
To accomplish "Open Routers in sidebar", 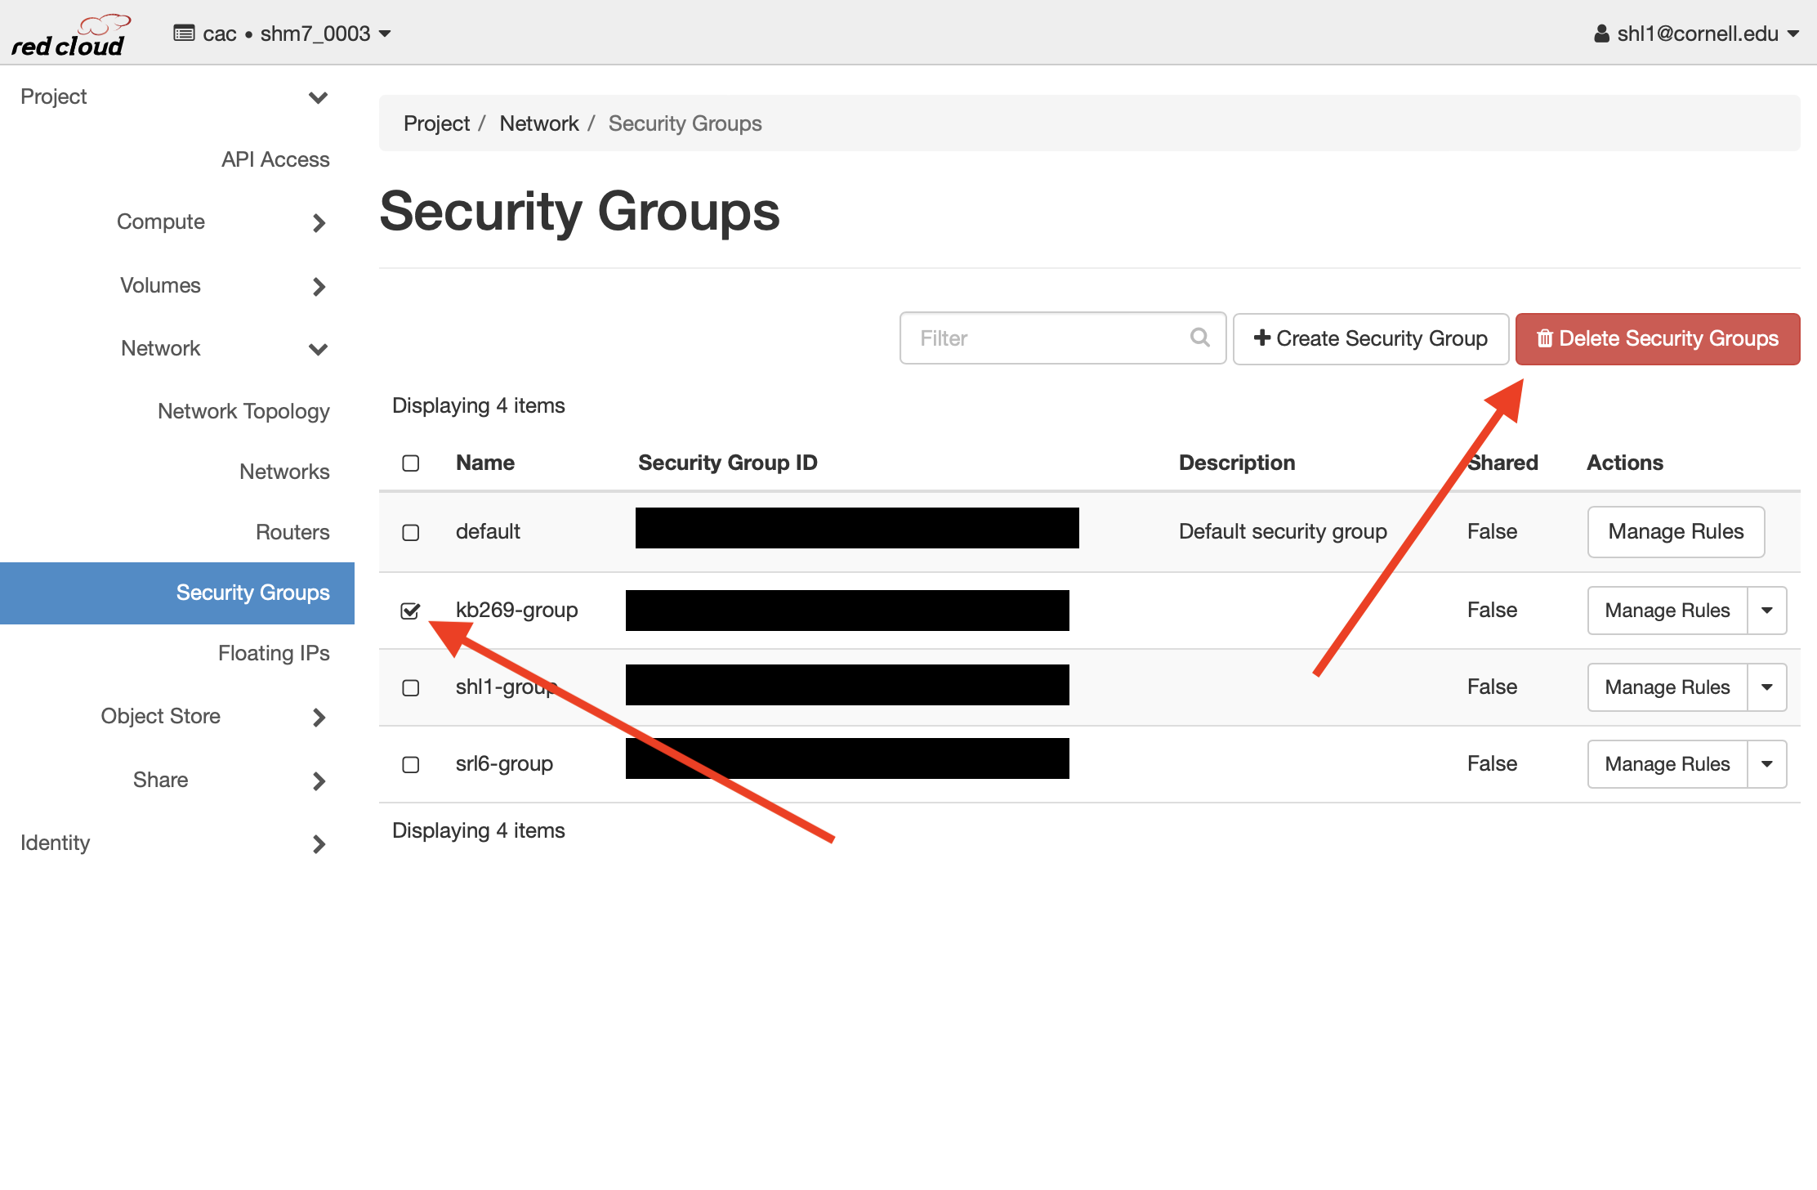I will pos(292,532).
